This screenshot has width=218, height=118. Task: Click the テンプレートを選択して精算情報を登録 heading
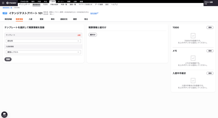24,27
